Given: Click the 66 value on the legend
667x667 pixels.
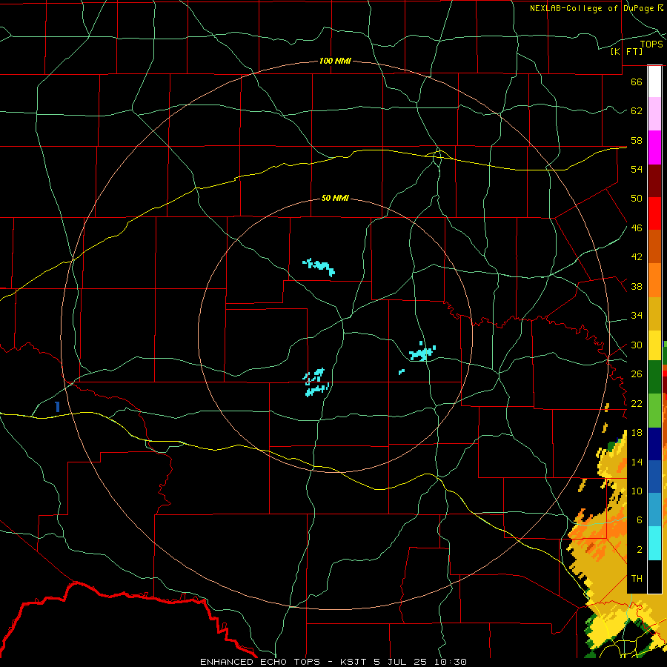Looking at the screenshot, I should [x=637, y=82].
